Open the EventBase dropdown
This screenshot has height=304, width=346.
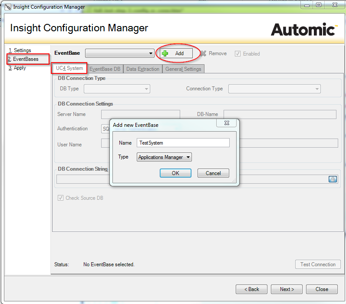[120, 53]
